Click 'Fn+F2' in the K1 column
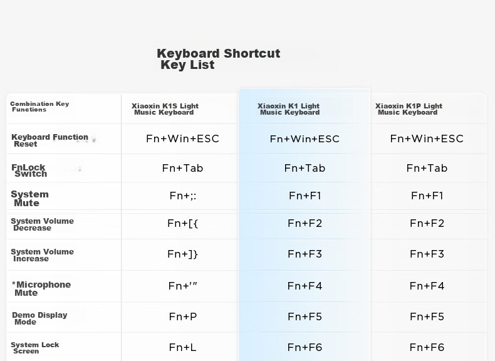 [305, 224]
